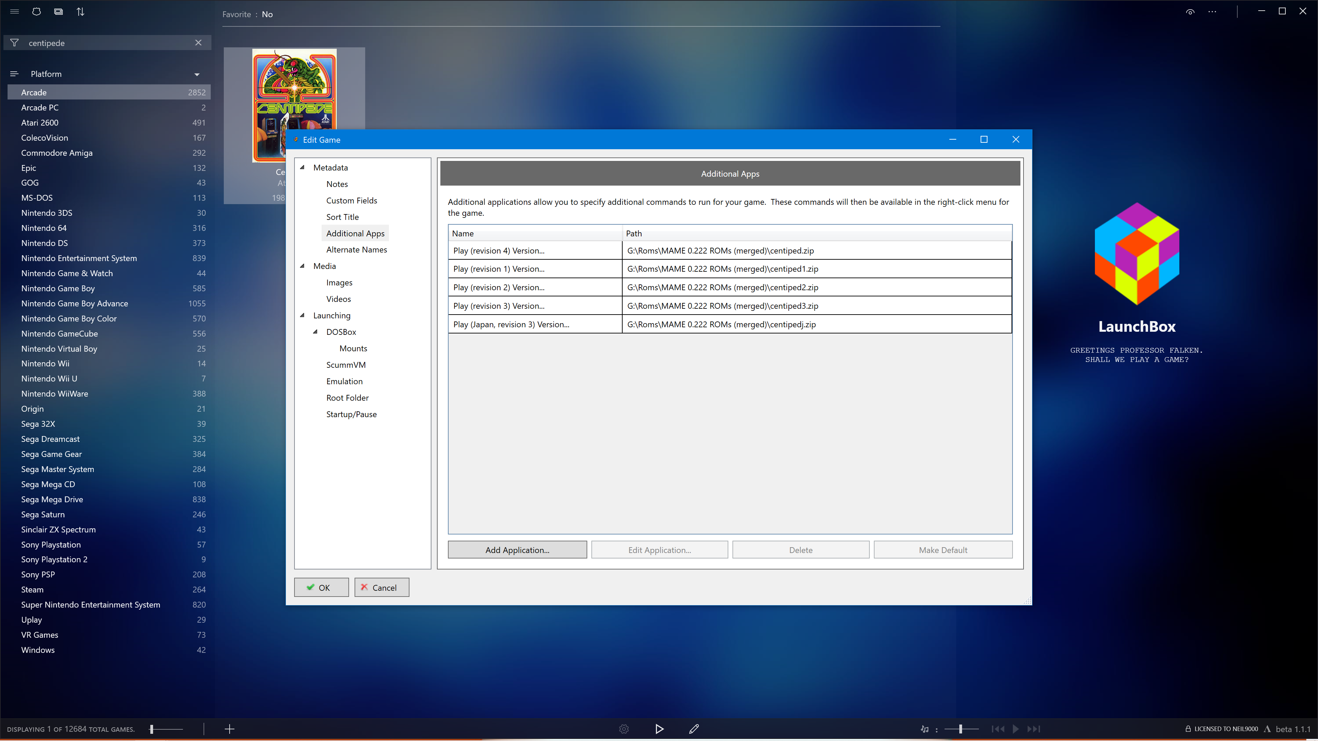Click the lock license icon
This screenshot has width=1318, height=741.
pos(1188,729)
